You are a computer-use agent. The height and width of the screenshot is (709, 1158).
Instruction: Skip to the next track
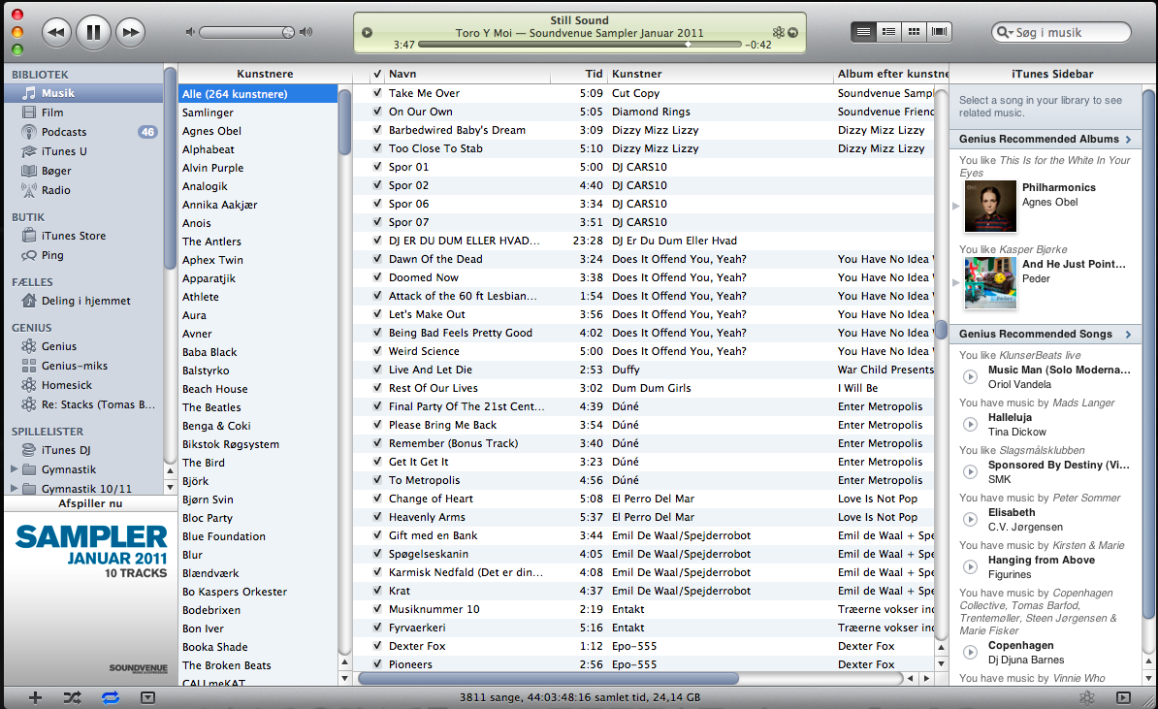click(131, 32)
